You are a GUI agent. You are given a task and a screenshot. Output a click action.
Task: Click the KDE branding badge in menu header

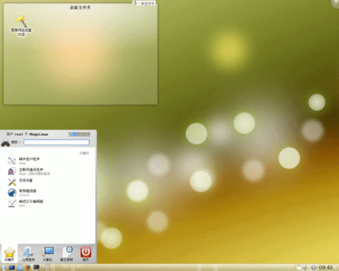(x=79, y=134)
